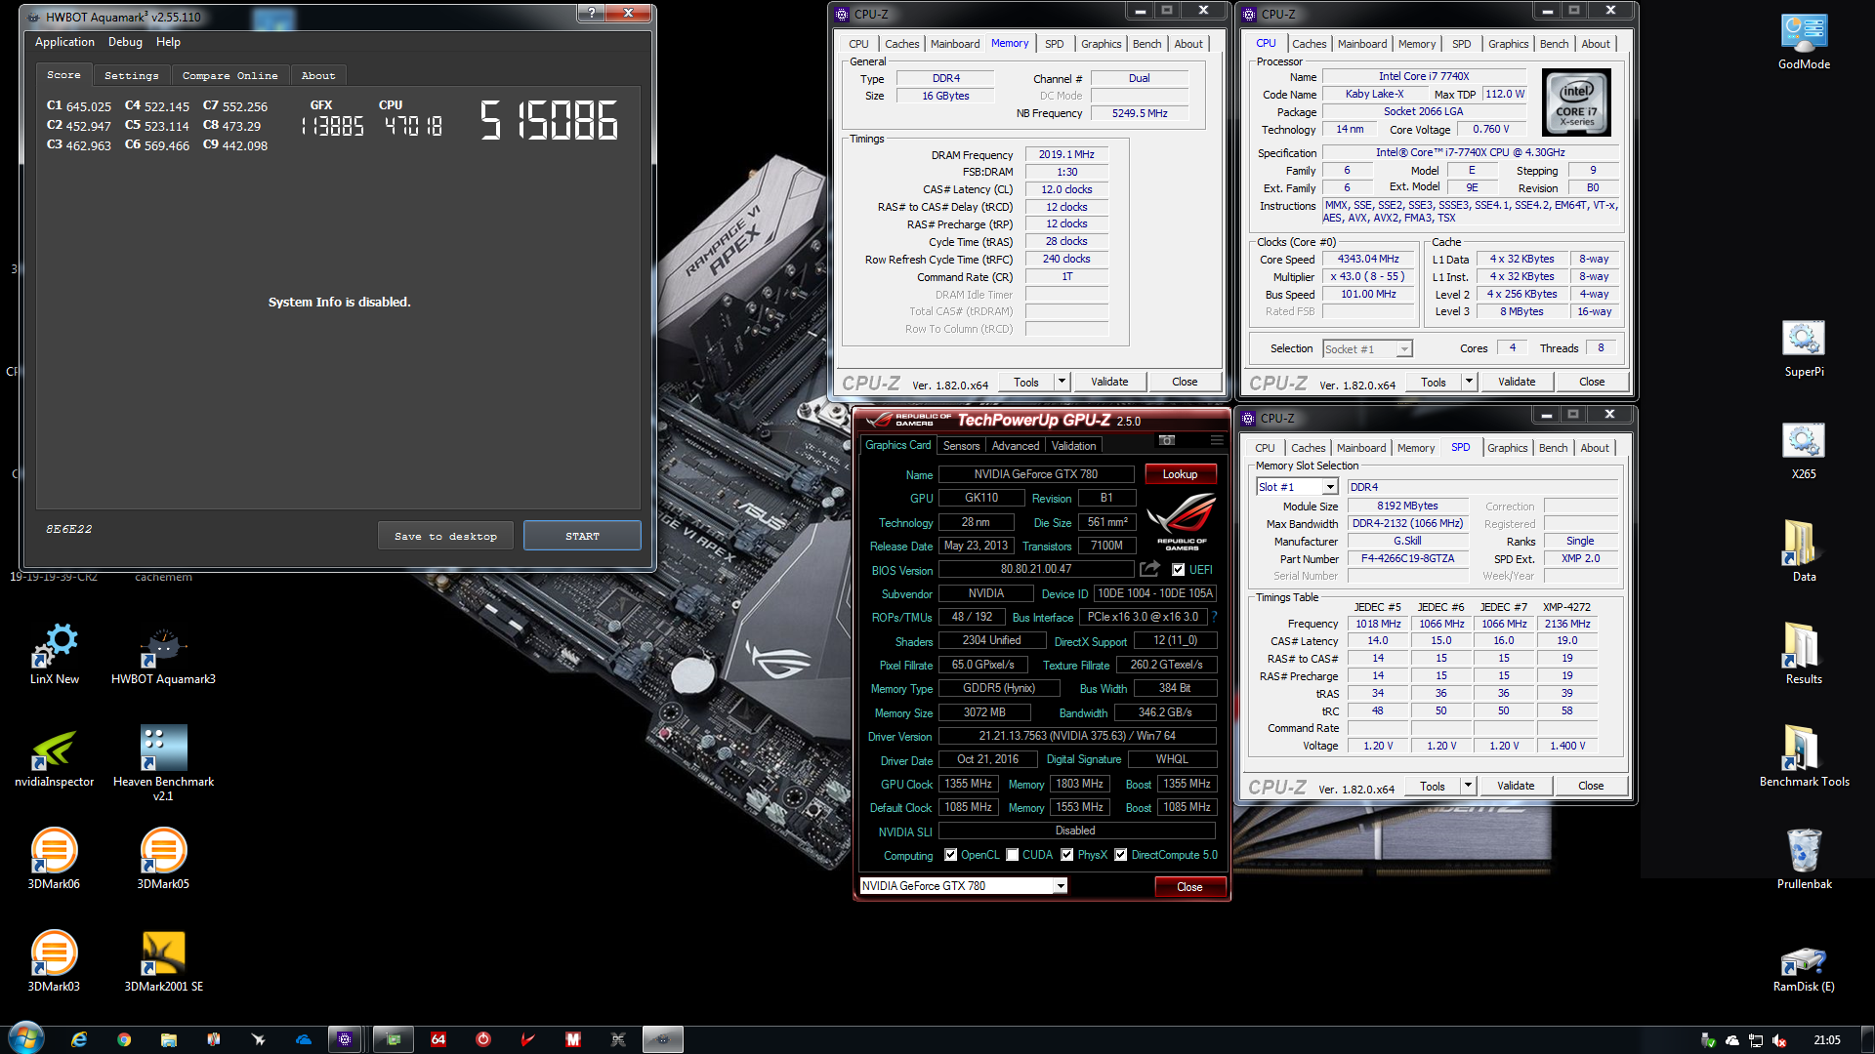Click the Lookup button in GPU-Z
This screenshot has width=1875, height=1054.
1180,474
